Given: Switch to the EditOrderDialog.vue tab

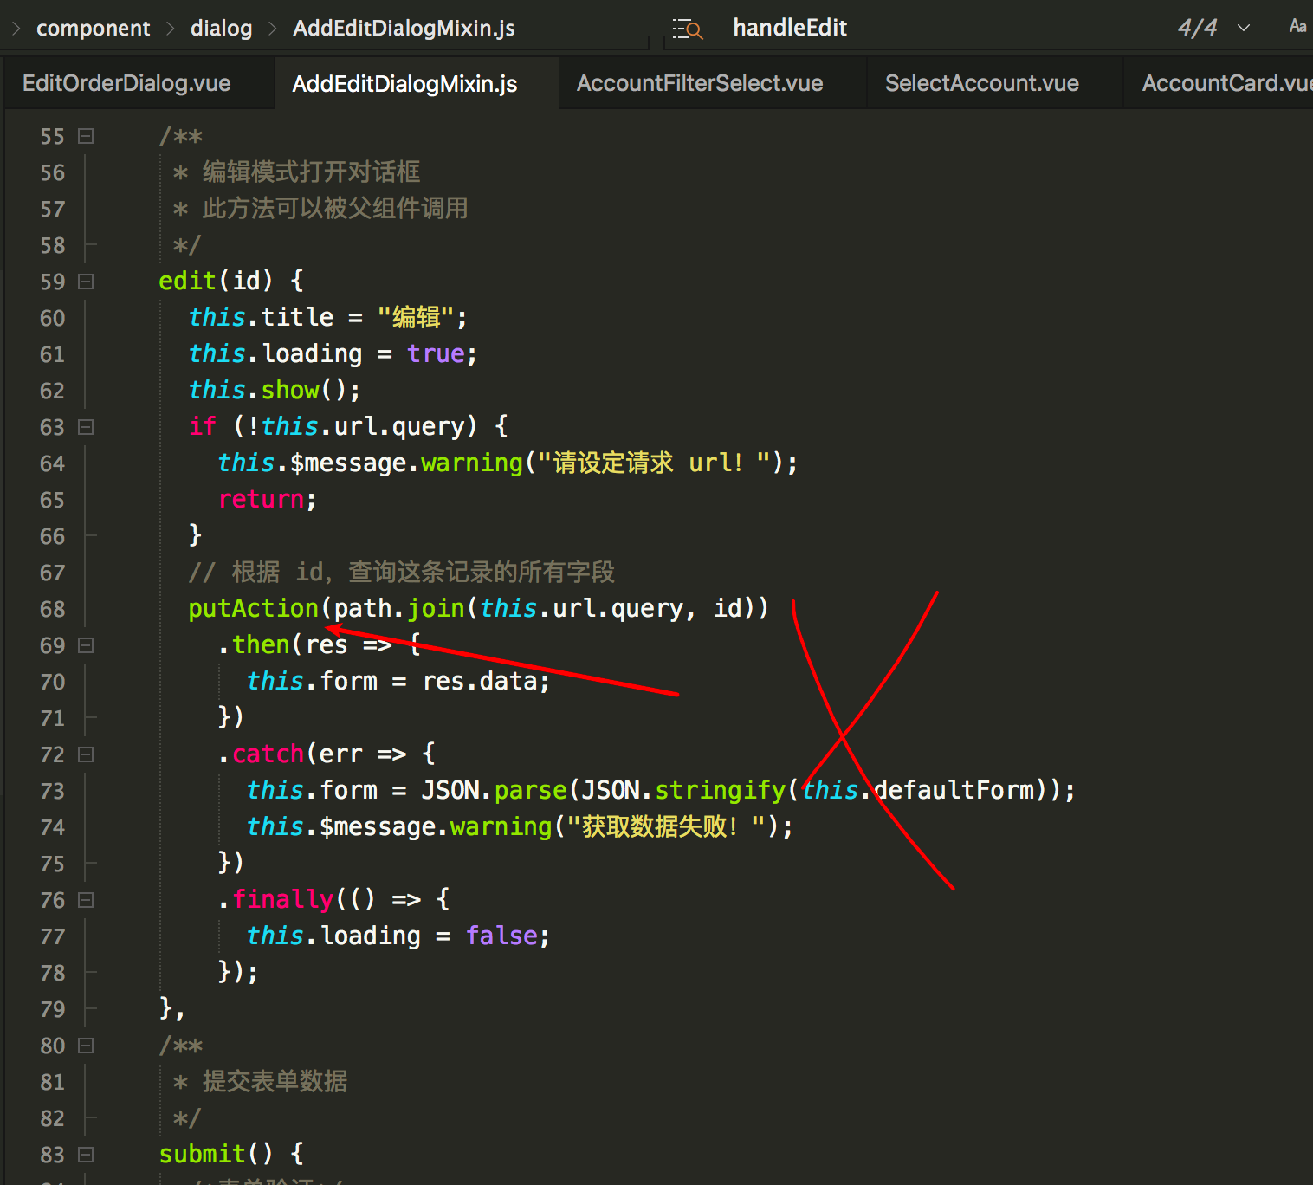Looking at the screenshot, I should click(126, 83).
